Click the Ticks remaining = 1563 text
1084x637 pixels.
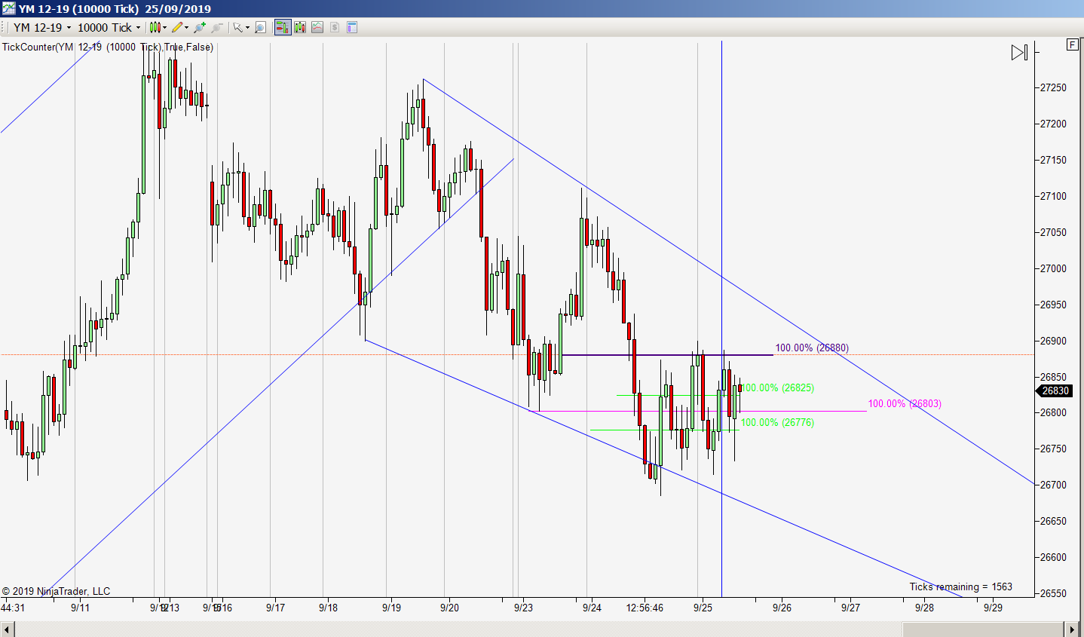[x=960, y=586]
